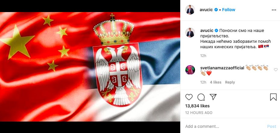Click the flags image of the post
Screen dimensions: 280x133
point(90,67)
